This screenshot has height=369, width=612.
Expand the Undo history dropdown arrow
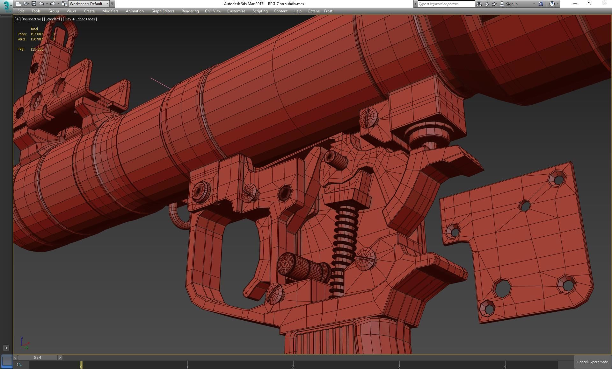click(47, 4)
